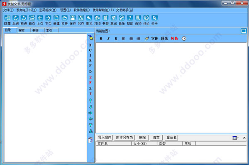This screenshot has width=249, height=165.
Task: Center align text in editor toolbar
Action: click(131, 39)
